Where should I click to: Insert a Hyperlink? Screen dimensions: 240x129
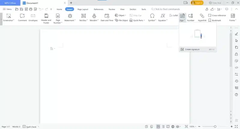point(202,18)
